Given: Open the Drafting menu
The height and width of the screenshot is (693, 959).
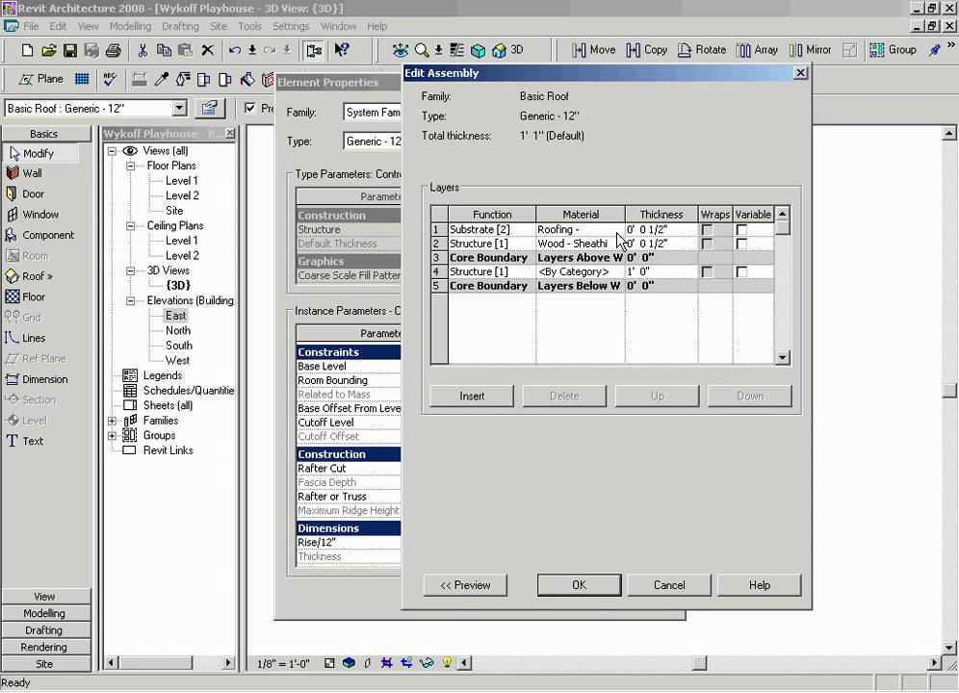Looking at the screenshot, I should coord(180,26).
